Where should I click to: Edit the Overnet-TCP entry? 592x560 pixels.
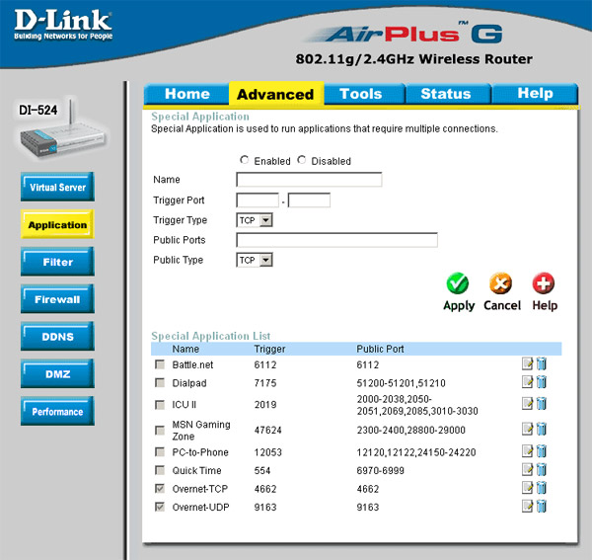pyautogui.click(x=527, y=488)
